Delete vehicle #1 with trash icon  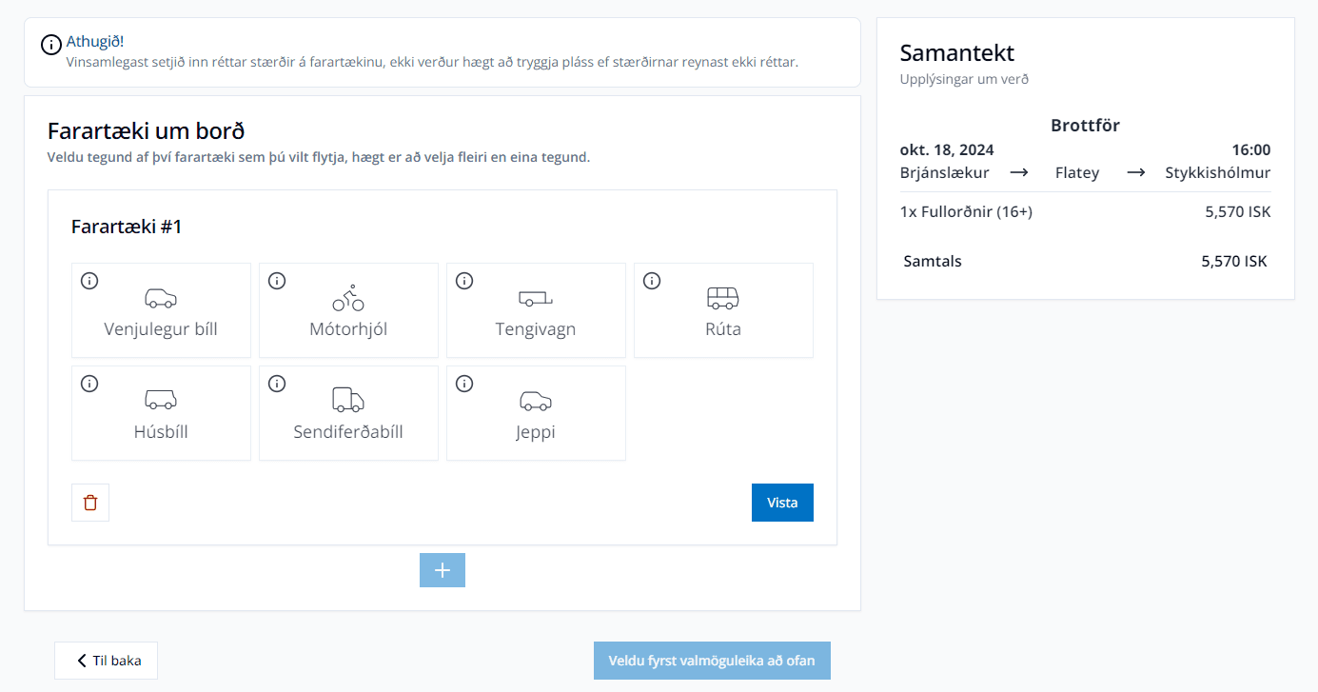90,503
